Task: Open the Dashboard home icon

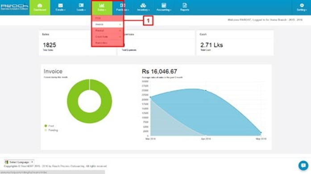Action: click(40, 5)
